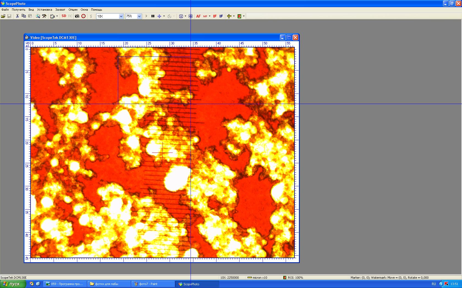Open the Установка menu
This screenshot has width=462, height=288.
(45, 10)
